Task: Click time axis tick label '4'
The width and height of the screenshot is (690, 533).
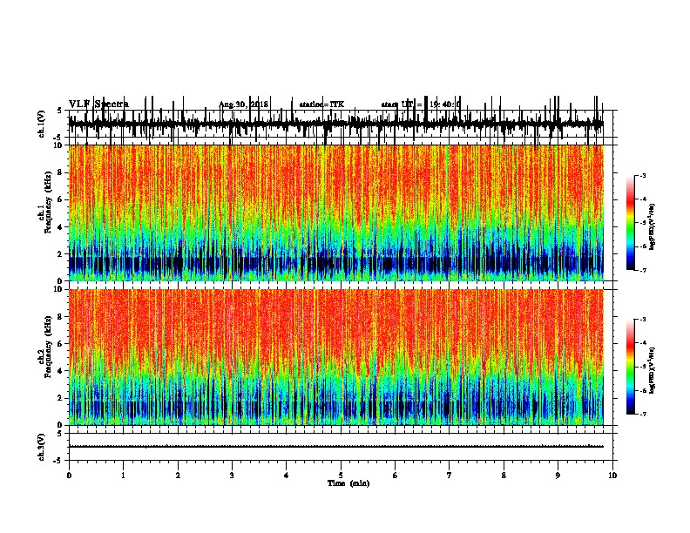Action: point(287,476)
